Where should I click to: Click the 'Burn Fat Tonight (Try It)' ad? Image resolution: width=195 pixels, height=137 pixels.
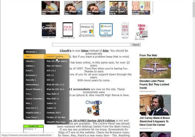pos(119,8)
